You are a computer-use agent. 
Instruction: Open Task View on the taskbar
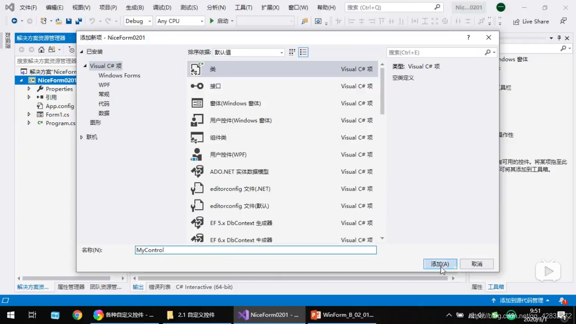point(32,315)
